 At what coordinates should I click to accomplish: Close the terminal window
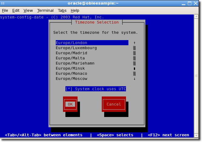(196, 3)
